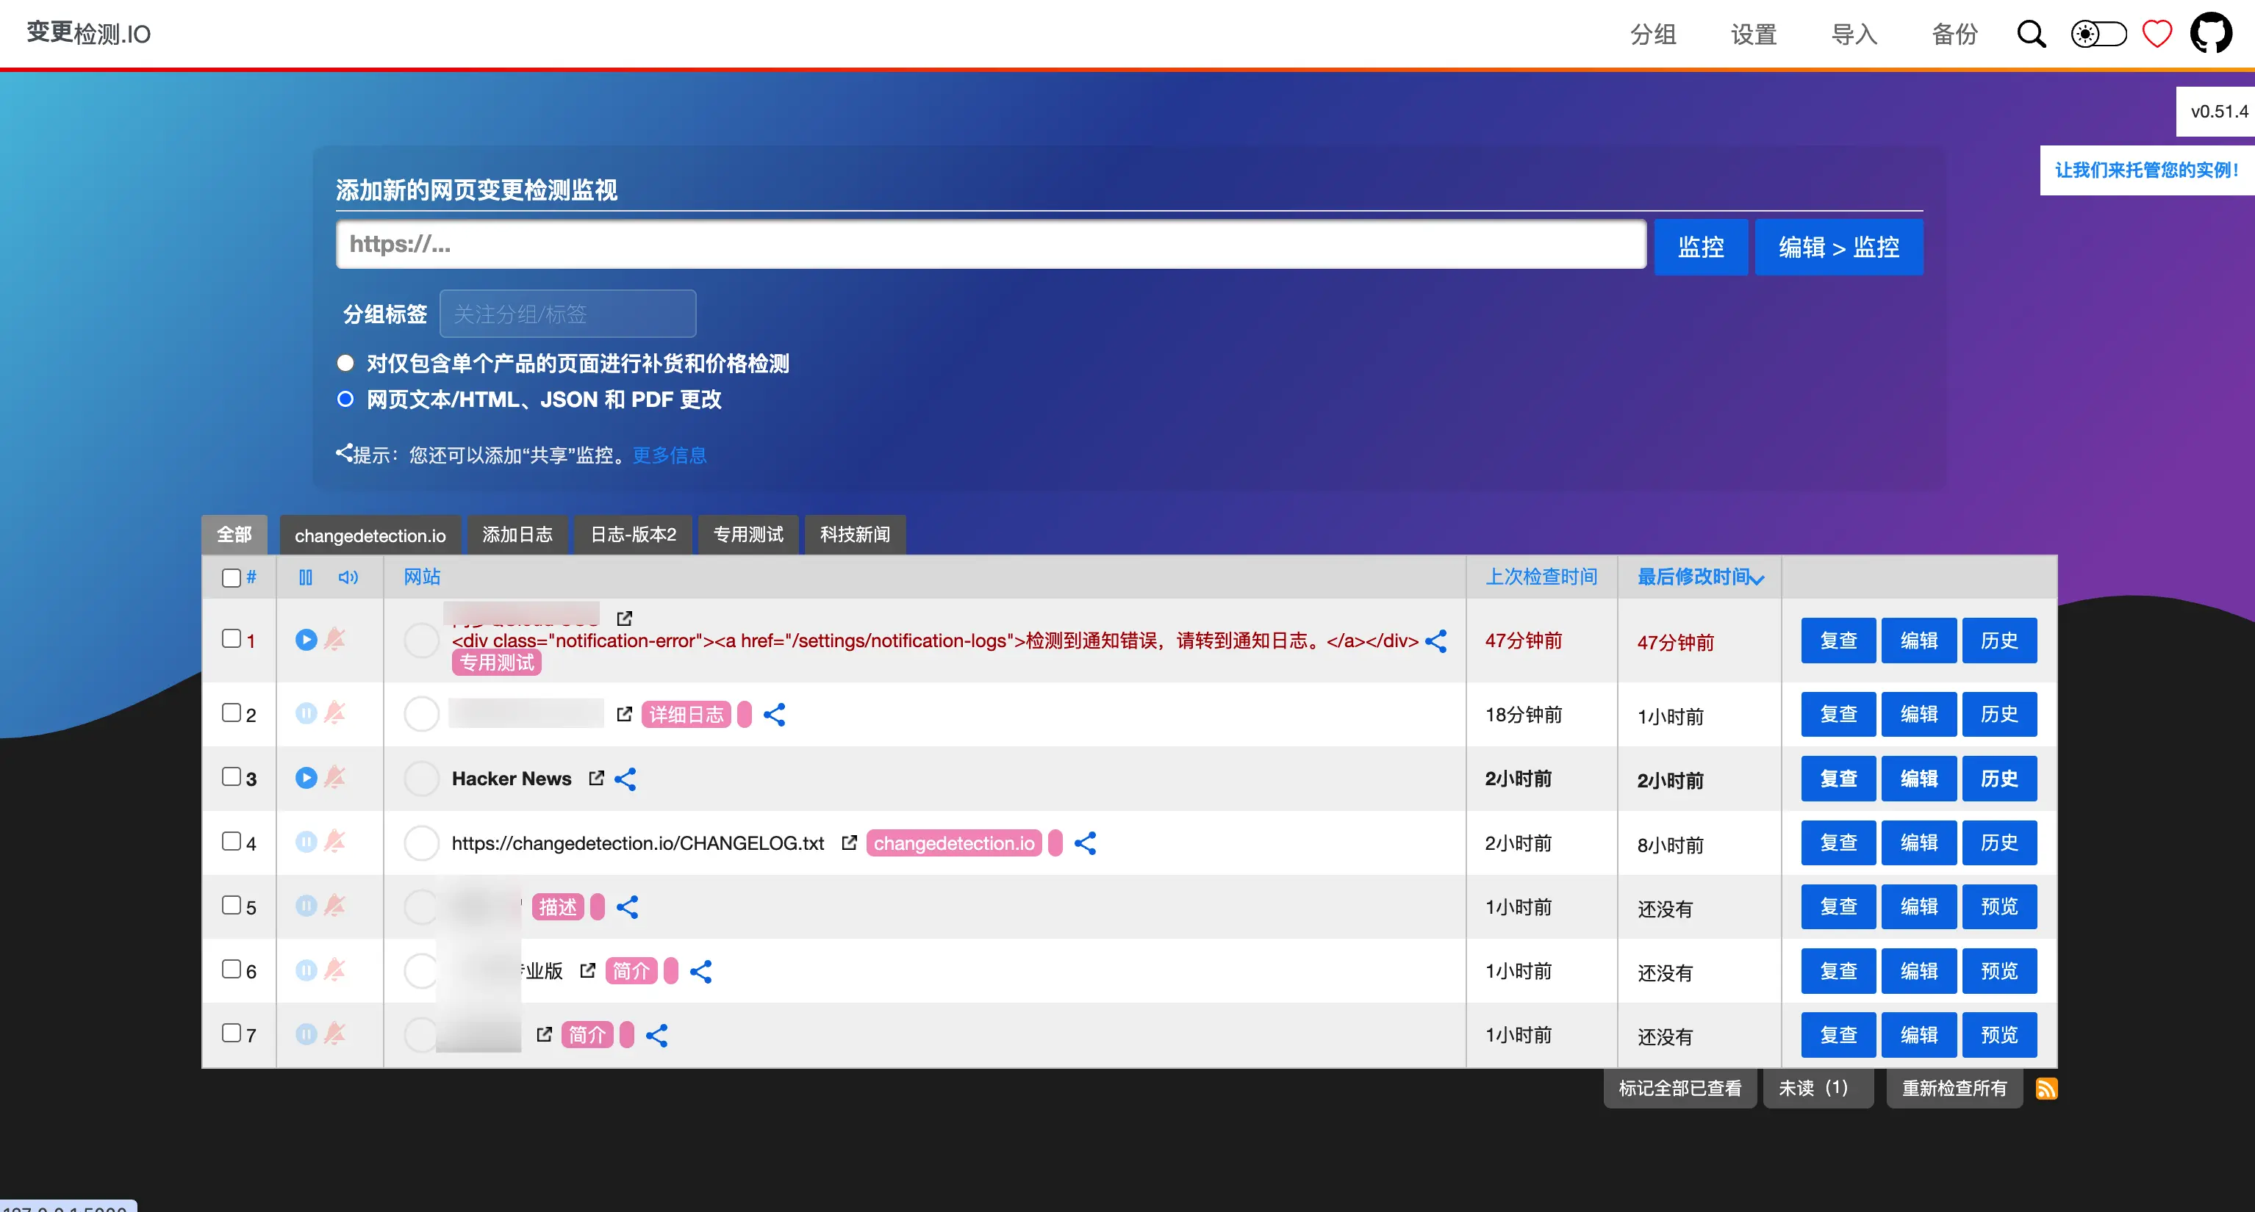The height and width of the screenshot is (1212, 2255).
Task: Open the GitHub icon link
Action: point(2212,33)
